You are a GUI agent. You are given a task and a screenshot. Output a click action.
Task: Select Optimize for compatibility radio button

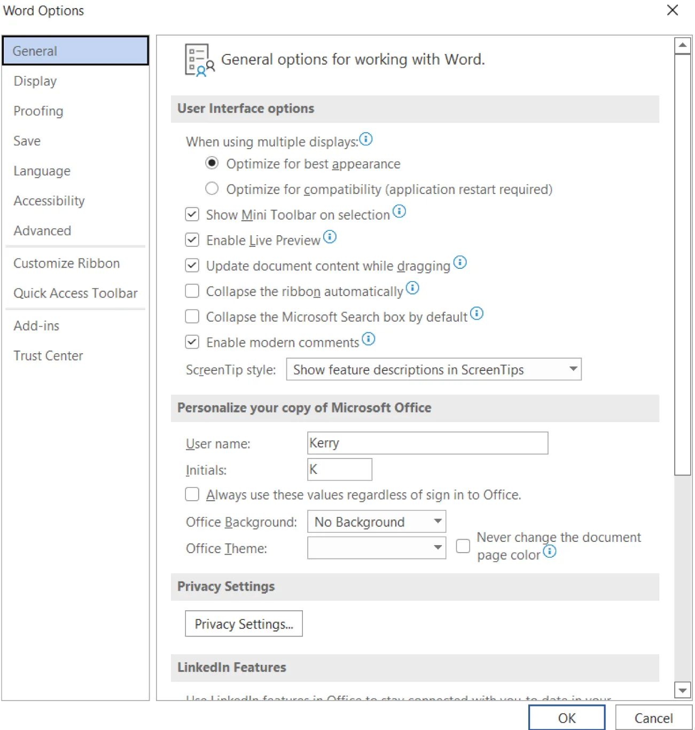212,188
